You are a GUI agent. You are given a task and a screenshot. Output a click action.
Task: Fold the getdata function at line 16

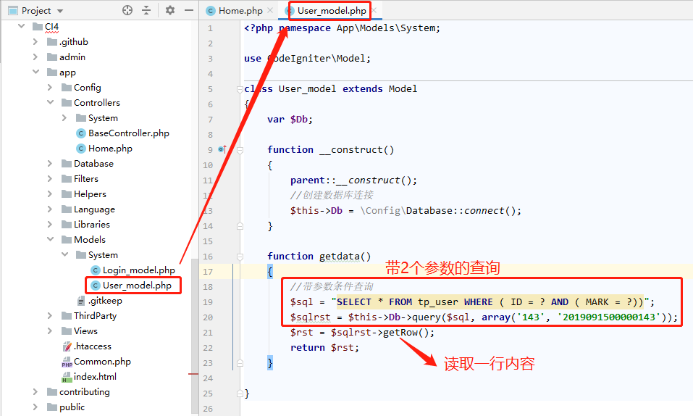(x=240, y=257)
